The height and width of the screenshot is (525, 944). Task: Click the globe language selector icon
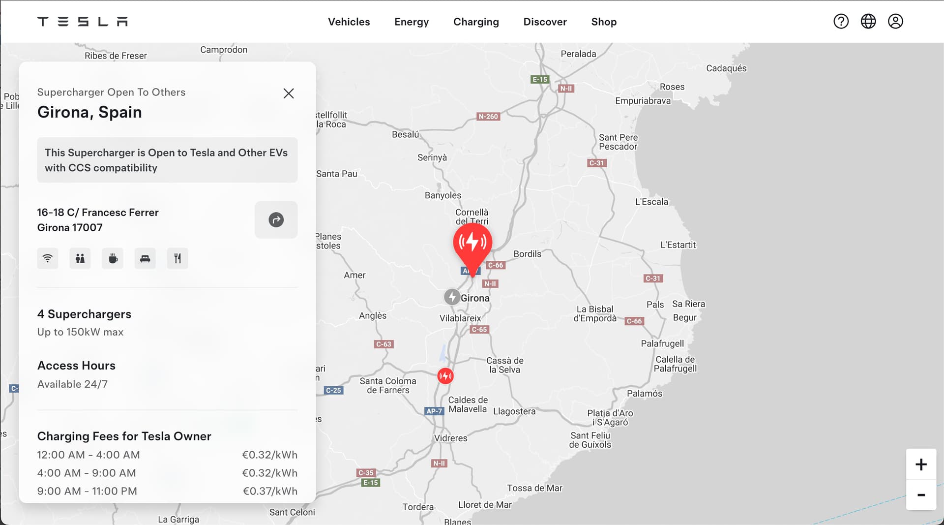868,22
